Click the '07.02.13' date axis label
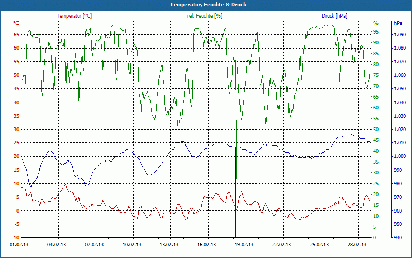This screenshot has width=412, height=258. (x=94, y=245)
